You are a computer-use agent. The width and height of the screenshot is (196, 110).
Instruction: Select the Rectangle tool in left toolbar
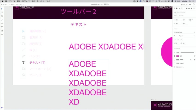(x=2, y=13)
